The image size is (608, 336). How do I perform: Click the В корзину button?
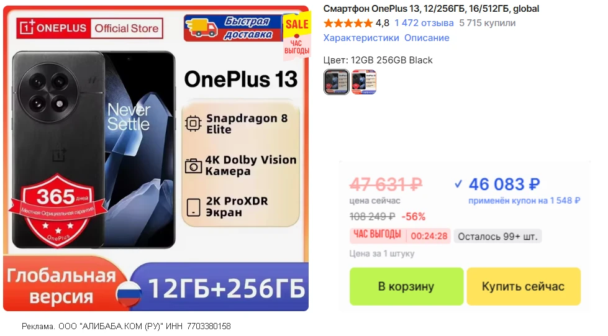click(x=406, y=286)
